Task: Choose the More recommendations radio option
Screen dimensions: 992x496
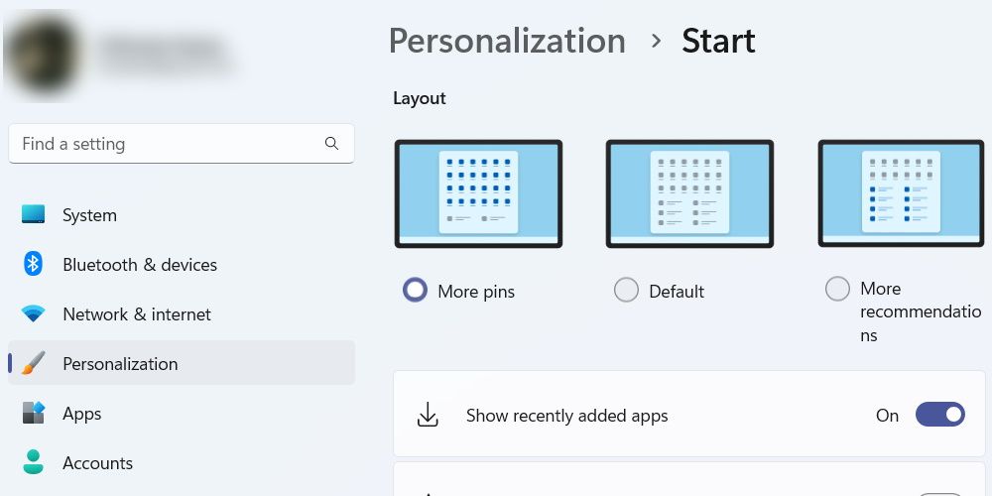Action: [x=837, y=289]
